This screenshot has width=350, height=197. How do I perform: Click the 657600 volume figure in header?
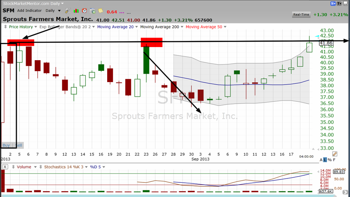[203, 20]
